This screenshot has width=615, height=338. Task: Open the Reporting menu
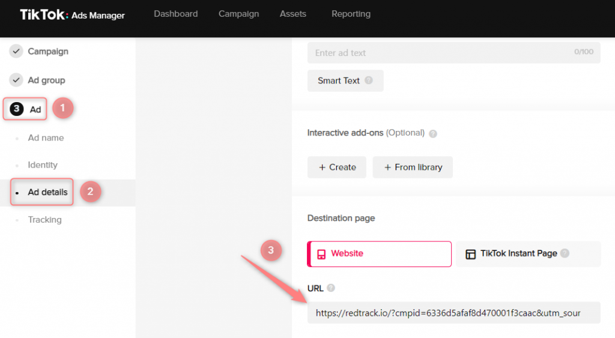351,14
